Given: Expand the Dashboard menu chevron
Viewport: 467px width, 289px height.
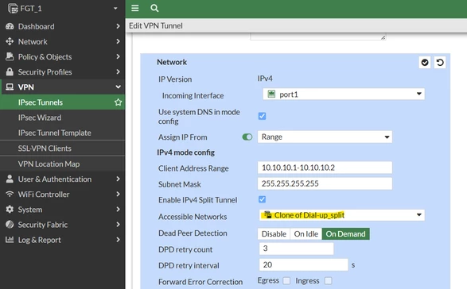Looking at the screenshot, I should click(x=119, y=26).
